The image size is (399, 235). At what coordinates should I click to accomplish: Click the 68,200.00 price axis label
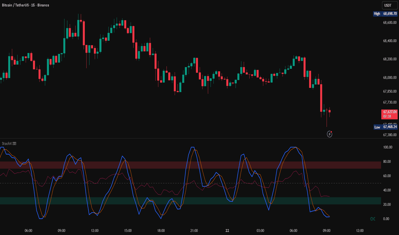pyautogui.click(x=390, y=59)
